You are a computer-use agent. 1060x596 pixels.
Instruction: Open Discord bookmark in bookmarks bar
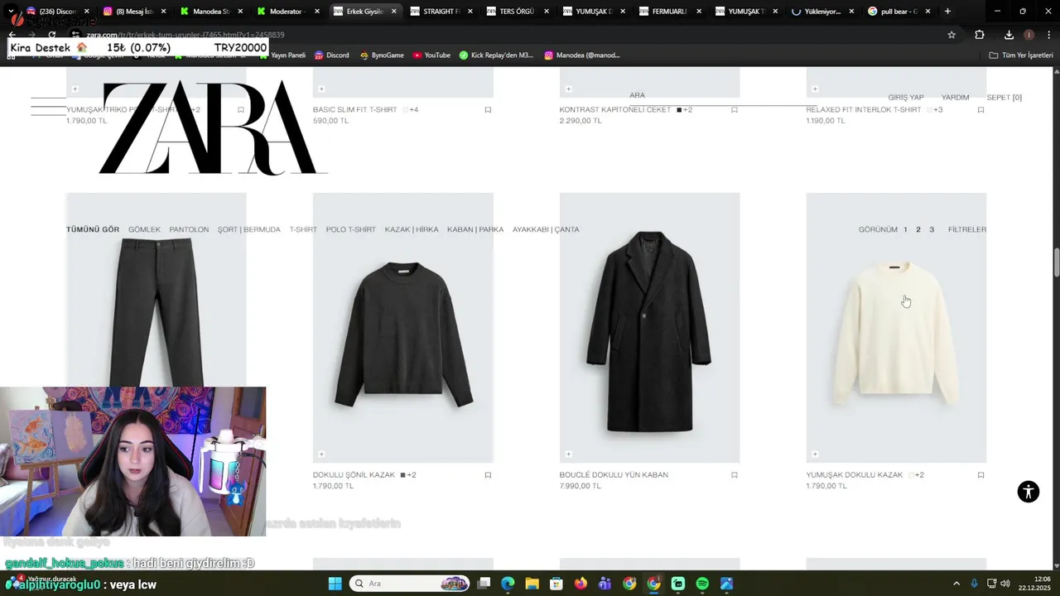(331, 55)
